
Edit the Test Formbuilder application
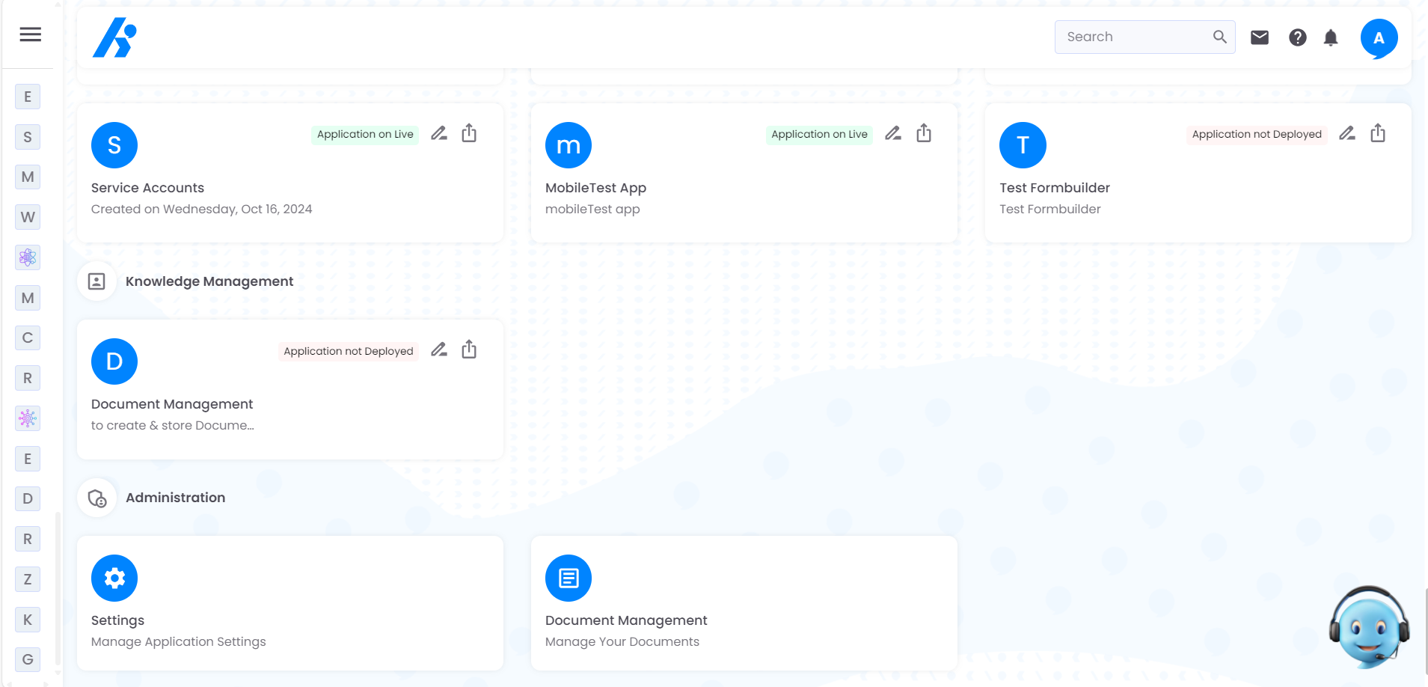[x=1347, y=134]
